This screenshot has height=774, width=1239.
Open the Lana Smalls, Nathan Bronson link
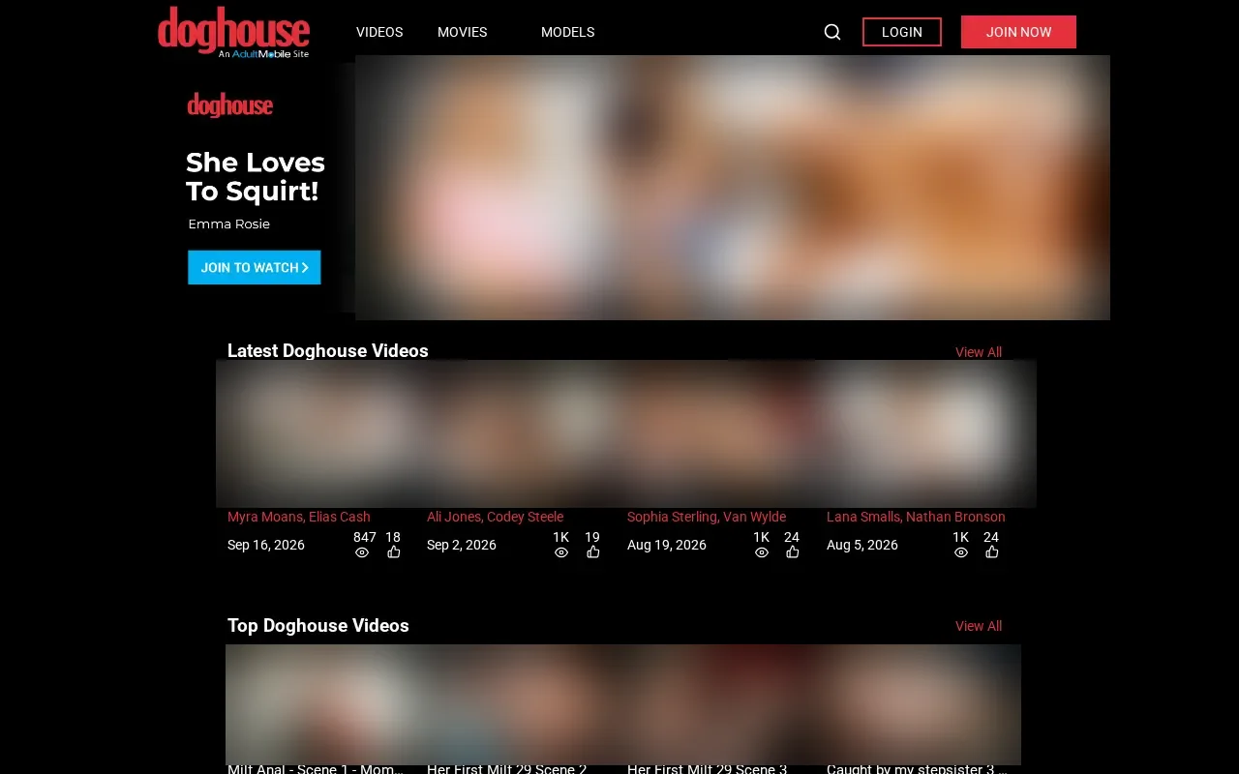pyautogui.click(x=916, y=517)
